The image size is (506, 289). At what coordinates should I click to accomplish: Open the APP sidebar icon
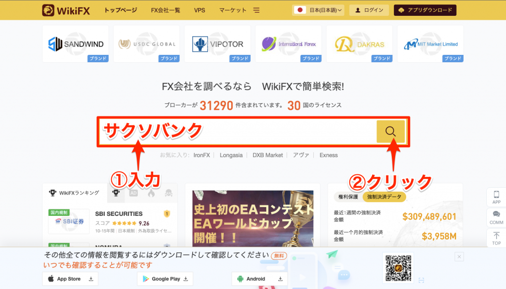point(496,197)
